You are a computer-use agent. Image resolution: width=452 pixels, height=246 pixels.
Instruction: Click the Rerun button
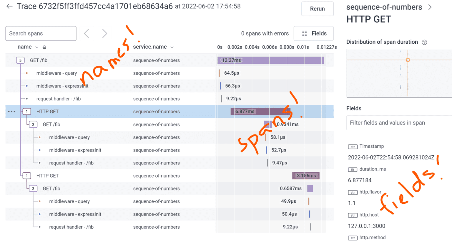point(317,9)
